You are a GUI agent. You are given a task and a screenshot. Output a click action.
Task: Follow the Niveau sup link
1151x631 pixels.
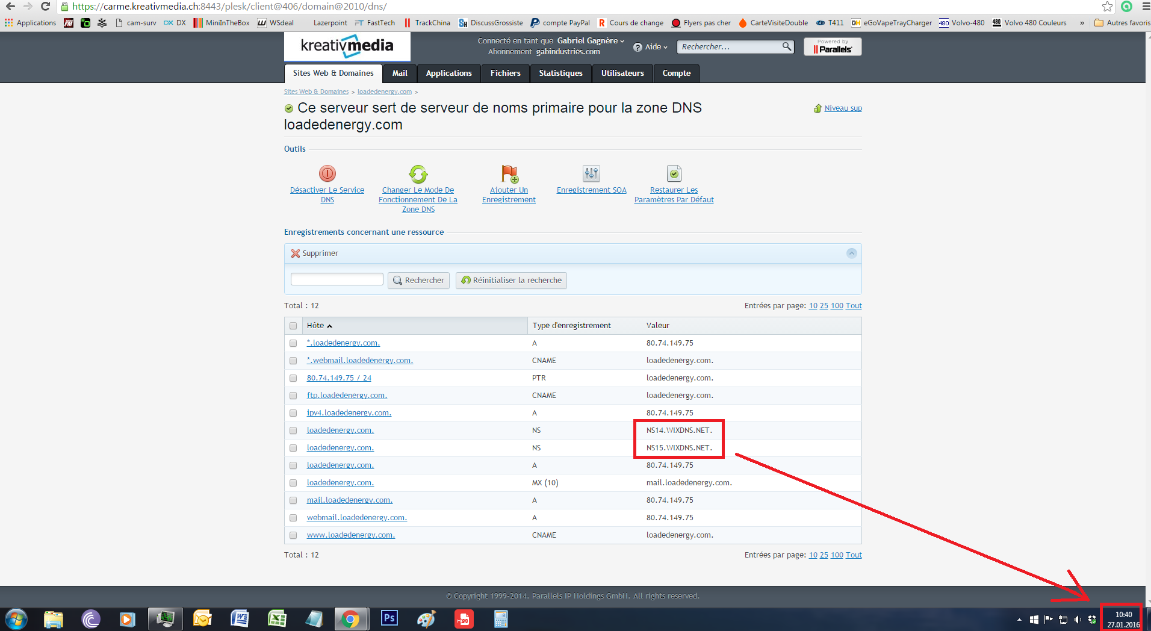tap(843, 108)
